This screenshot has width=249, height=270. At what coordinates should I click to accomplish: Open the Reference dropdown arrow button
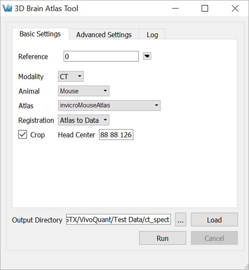click(147, 56)
